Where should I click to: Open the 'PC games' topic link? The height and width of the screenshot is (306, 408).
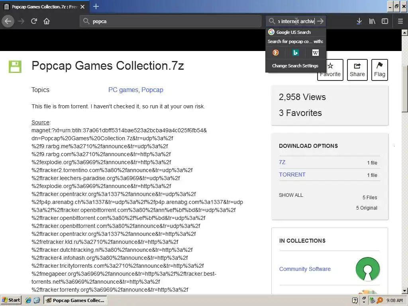123,90
